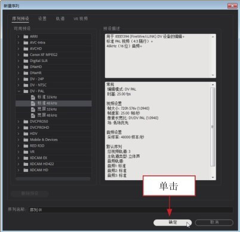Image resolution: width=240 pixels, height=232 pixels.
Task: Click the XDCAM HD folder icon
Action: point(26,170)
